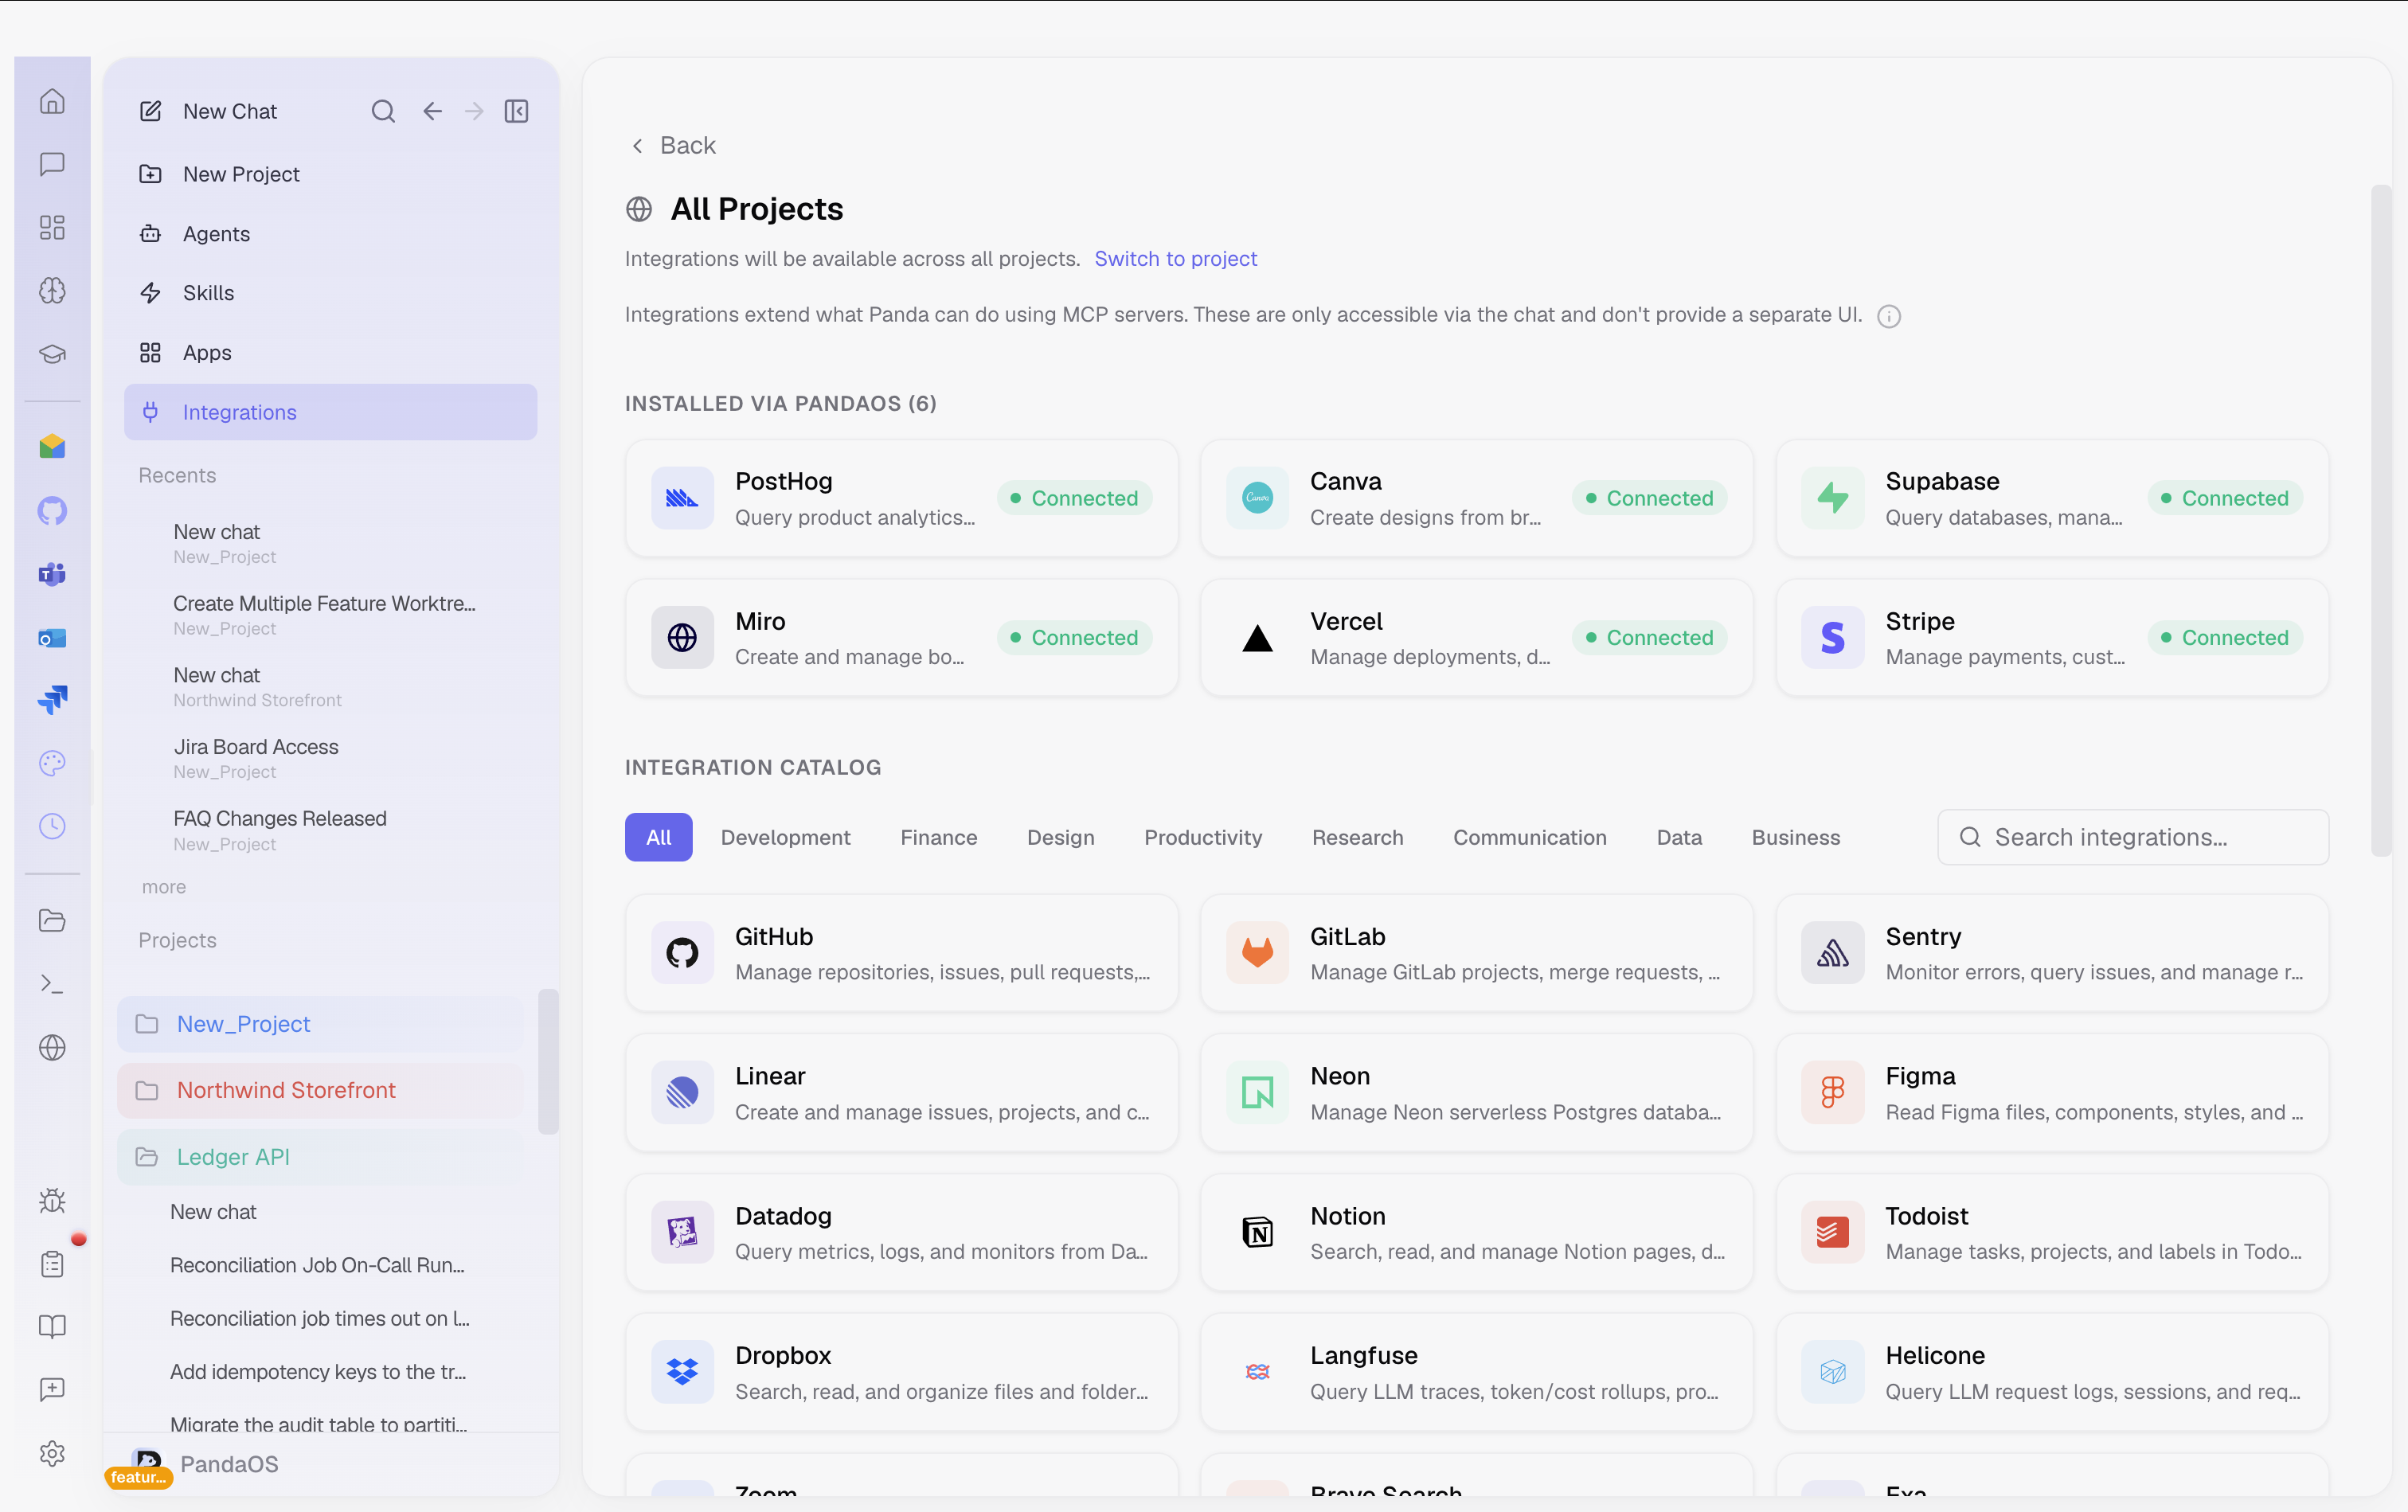
Task: Open the PostHog integration card
Action: [901, 498]
